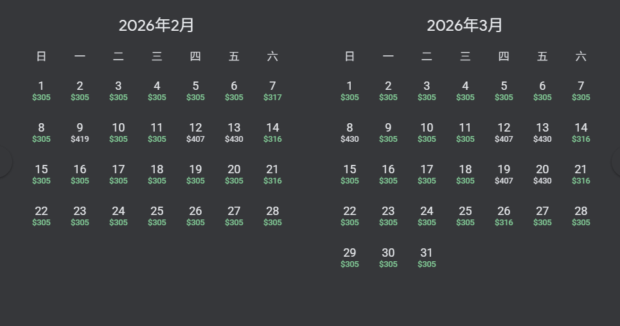Click March 26 with $316 price
Image resolution: width=620 pixels, height=326 pixels.
[x=504, y=216]
